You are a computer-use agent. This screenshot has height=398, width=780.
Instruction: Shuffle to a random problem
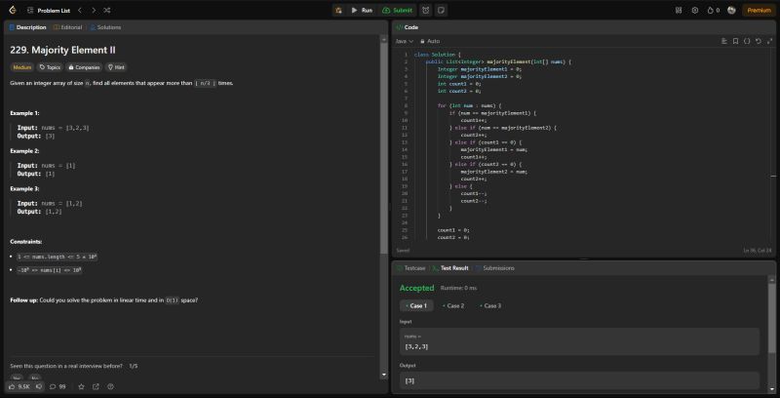coord(105,10)
